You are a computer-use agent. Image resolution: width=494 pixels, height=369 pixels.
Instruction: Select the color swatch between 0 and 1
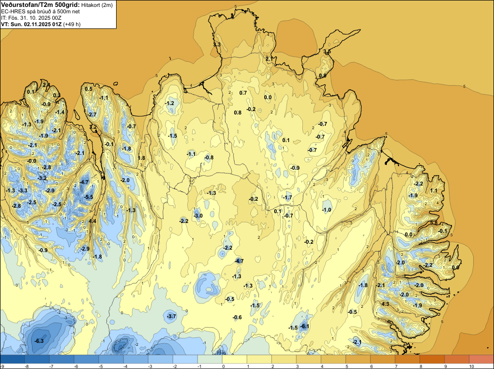point(235,359)
